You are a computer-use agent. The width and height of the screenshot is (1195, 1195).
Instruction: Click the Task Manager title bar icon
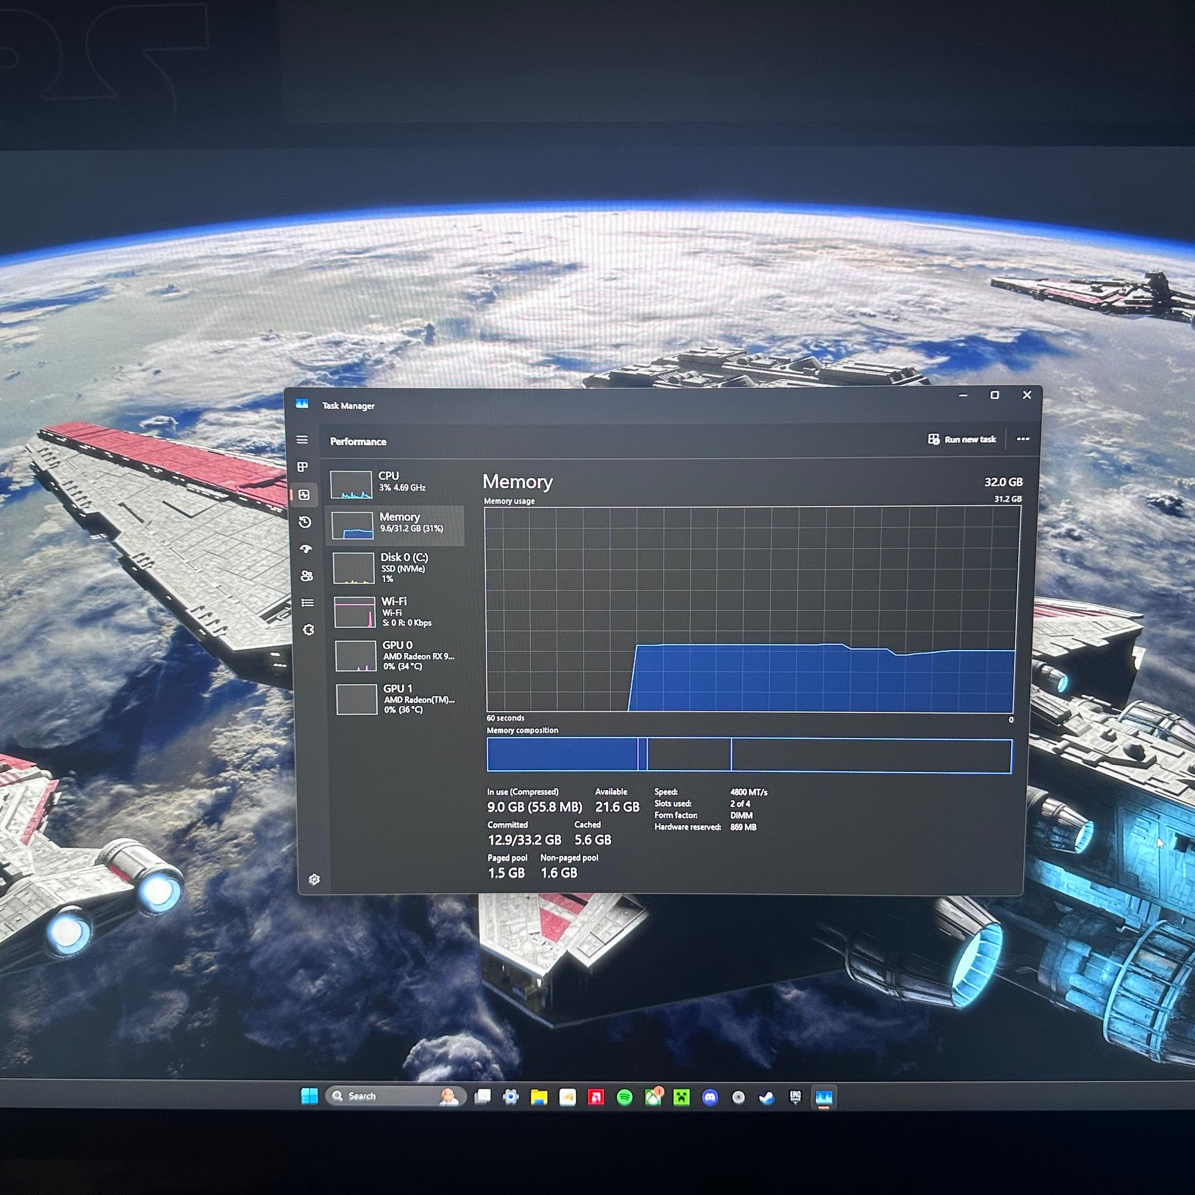302,404
